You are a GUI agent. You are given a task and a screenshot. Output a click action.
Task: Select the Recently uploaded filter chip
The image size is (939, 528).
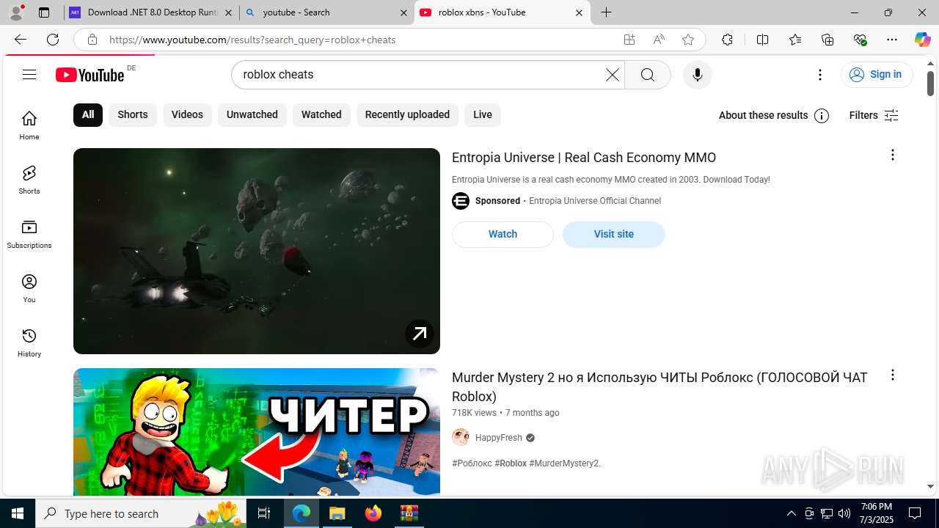[407, 114]
